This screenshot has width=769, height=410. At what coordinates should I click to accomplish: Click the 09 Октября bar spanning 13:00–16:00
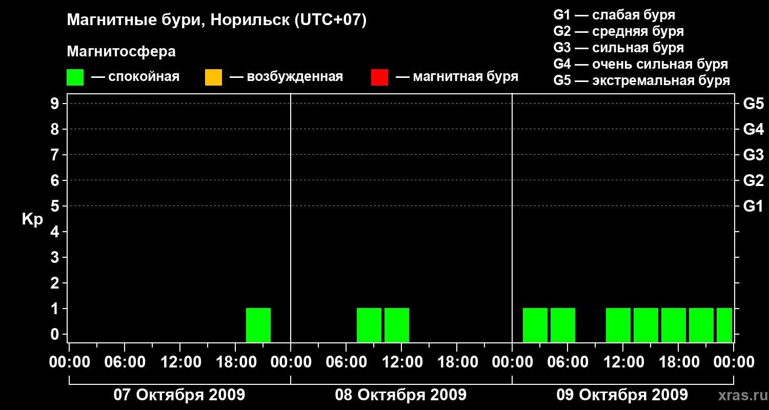pyautogui.click(x=646, y=325)
